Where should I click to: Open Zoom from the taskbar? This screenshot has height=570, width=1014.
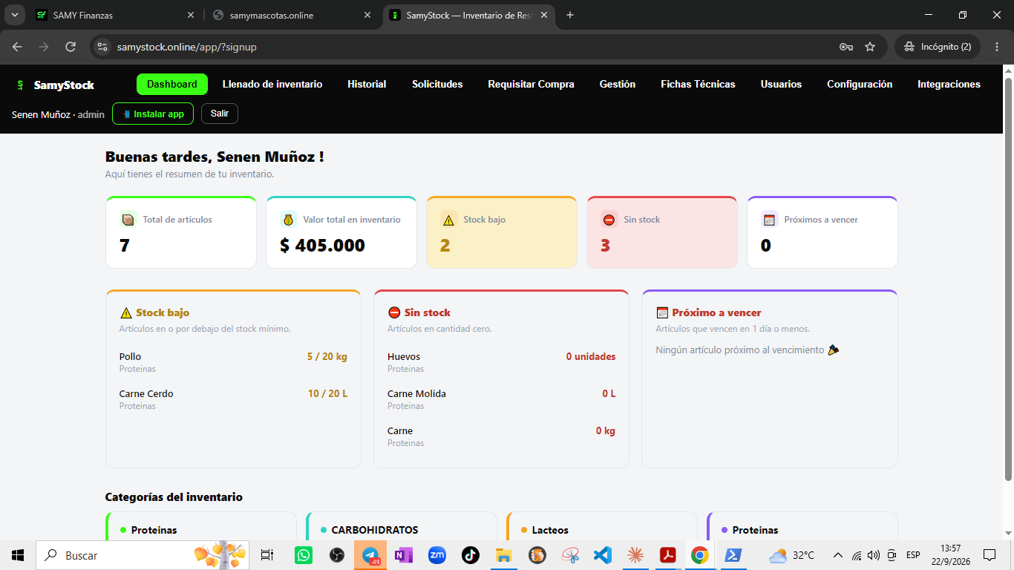click(x=437, y=555)
